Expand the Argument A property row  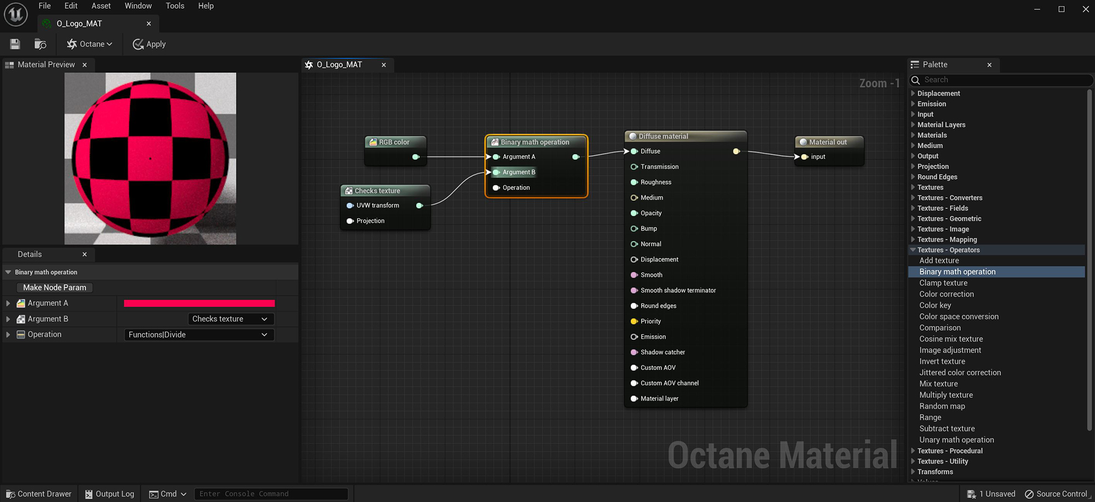pos(8,303)
